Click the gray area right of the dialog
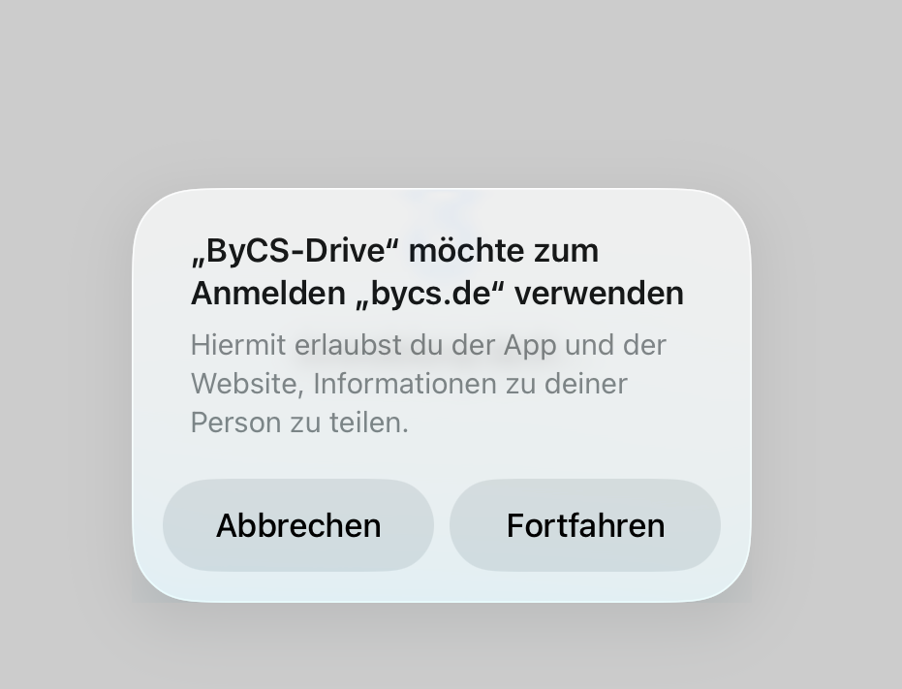Image resolution: width=902 pixels, height=689 pixels. (x=826, y=395)
